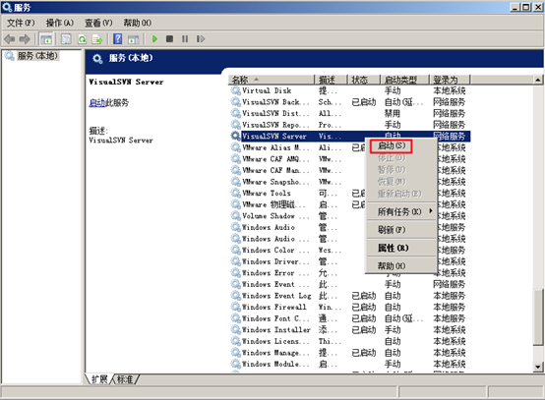Click the vertical scrollbar thumb
The width and height of the screenshot is (545, 400).
538,317
